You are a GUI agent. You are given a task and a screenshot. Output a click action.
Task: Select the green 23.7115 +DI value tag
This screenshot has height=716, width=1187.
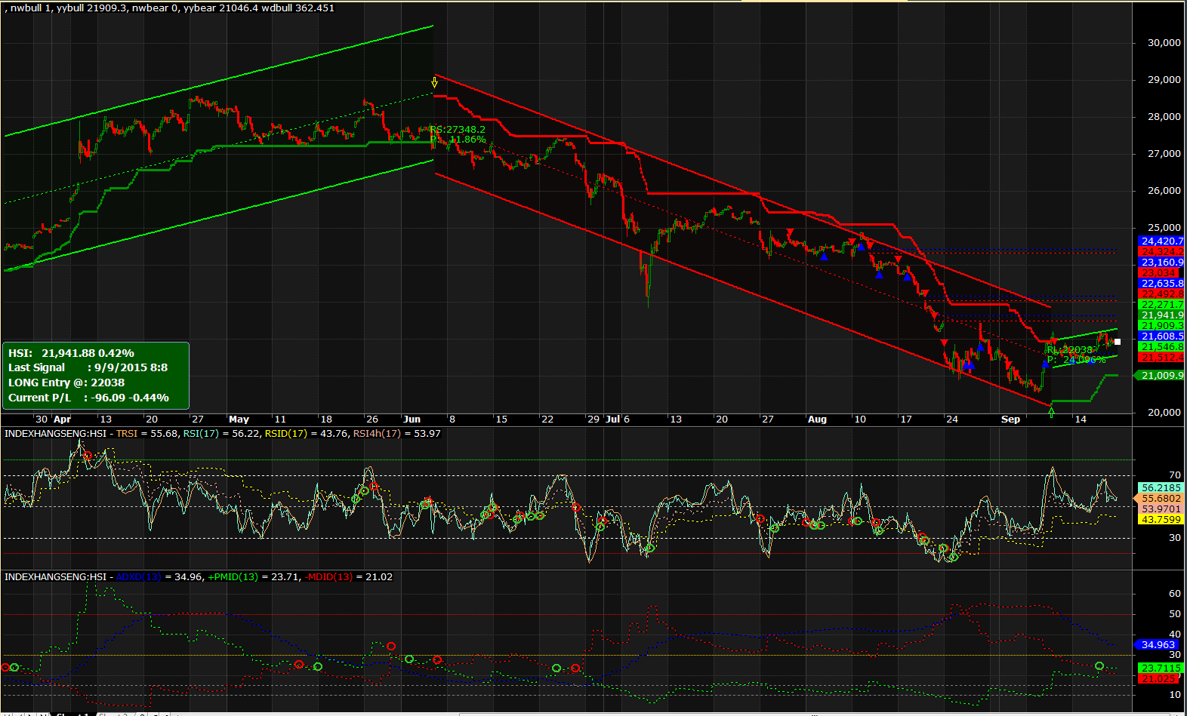pos(1161,668)
